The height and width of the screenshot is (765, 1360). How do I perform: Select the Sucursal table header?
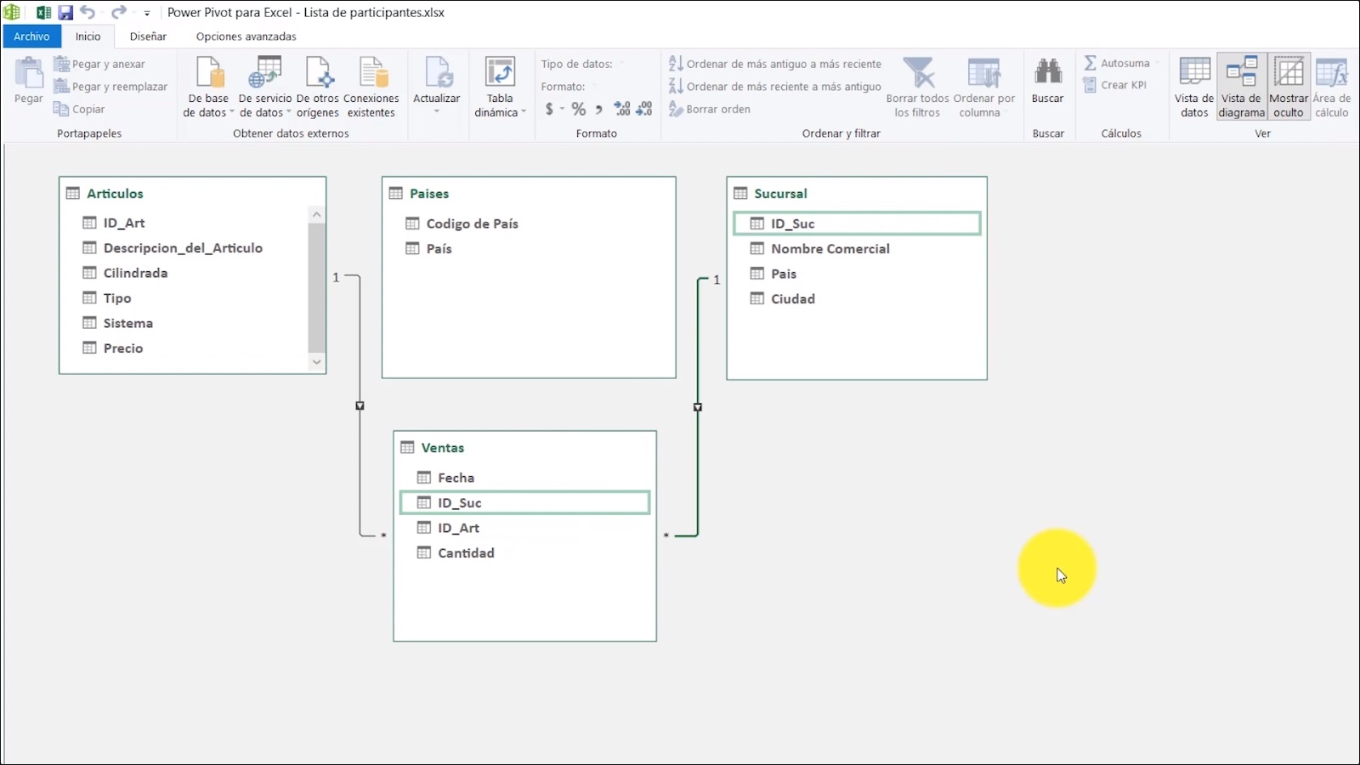[x=857, y=194]
